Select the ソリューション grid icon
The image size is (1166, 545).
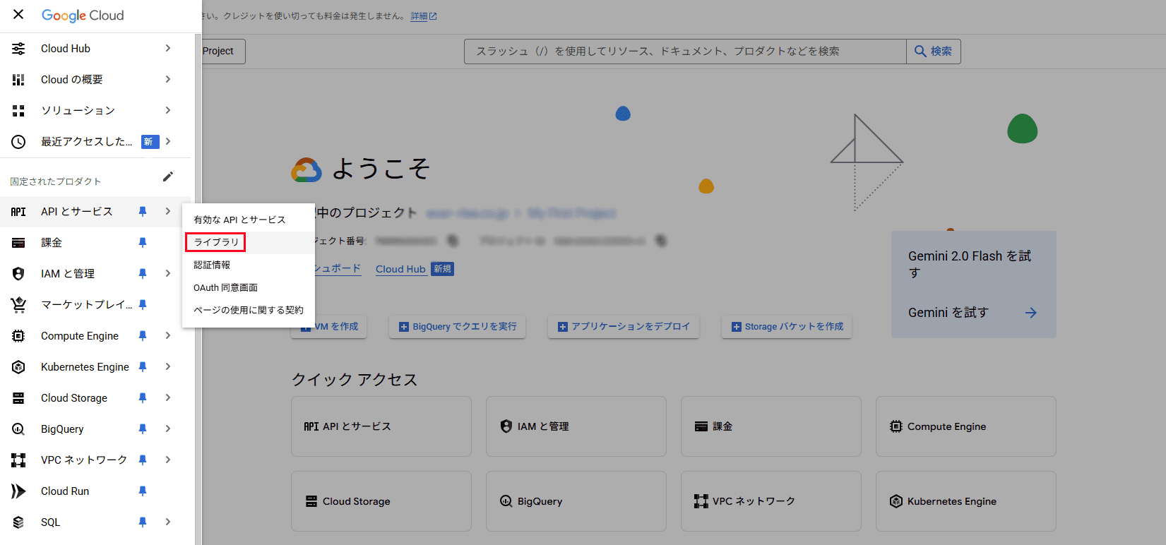18,110
